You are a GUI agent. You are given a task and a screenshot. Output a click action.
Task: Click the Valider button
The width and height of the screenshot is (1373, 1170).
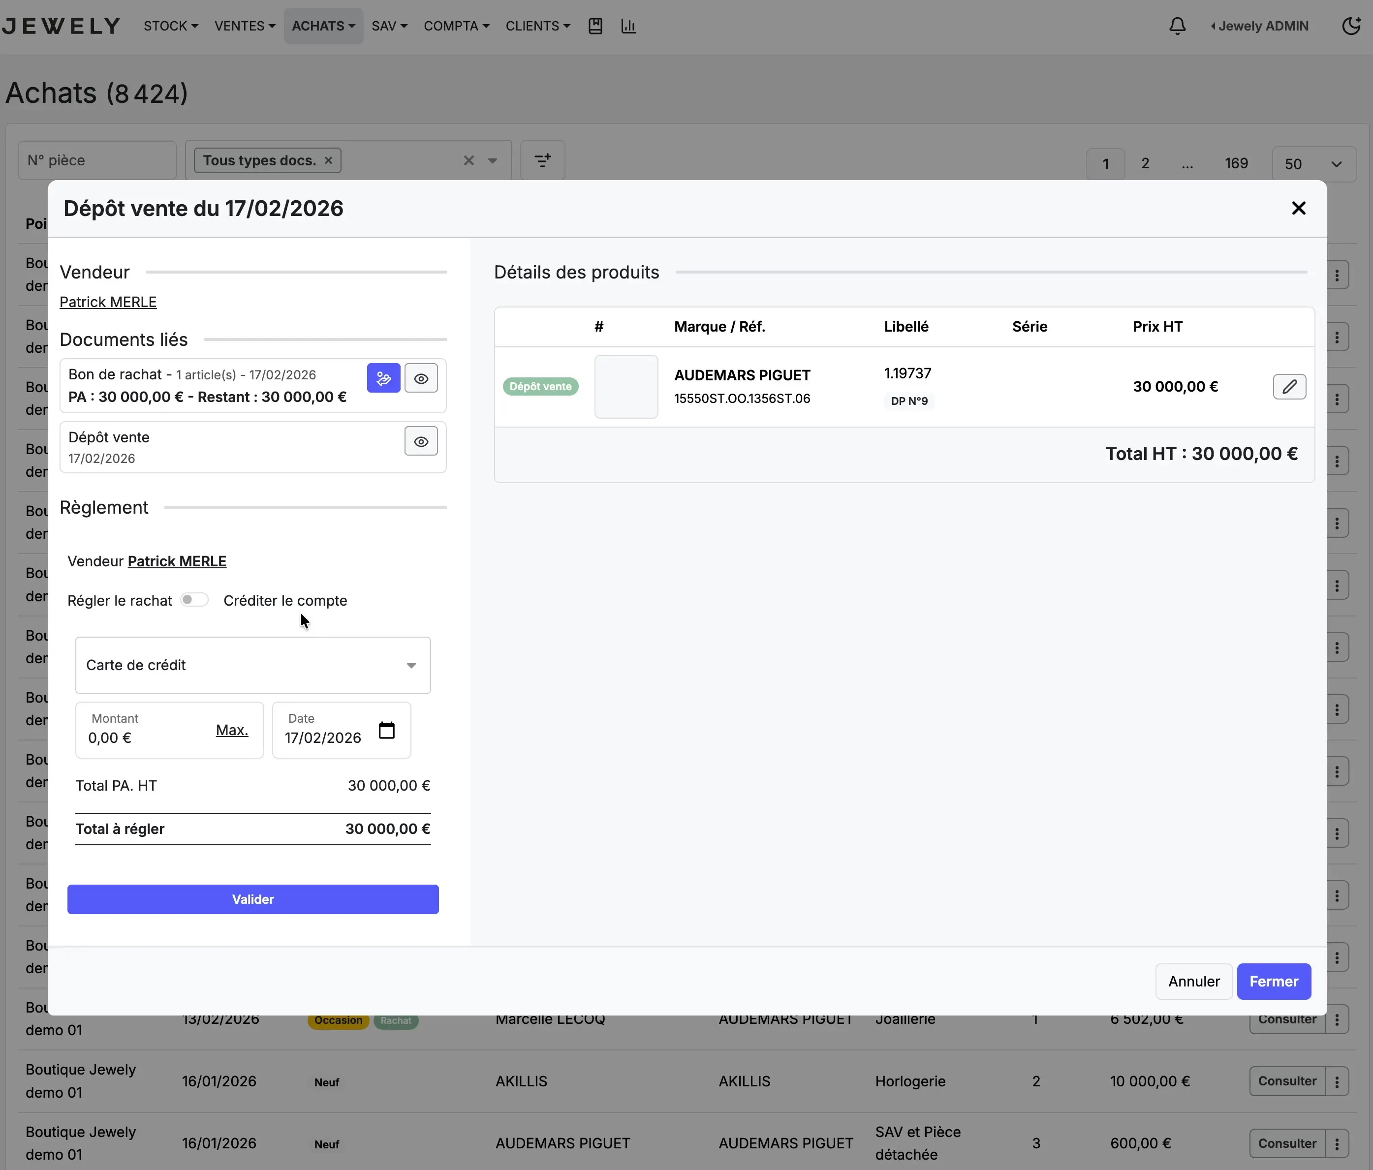[253, 899]
